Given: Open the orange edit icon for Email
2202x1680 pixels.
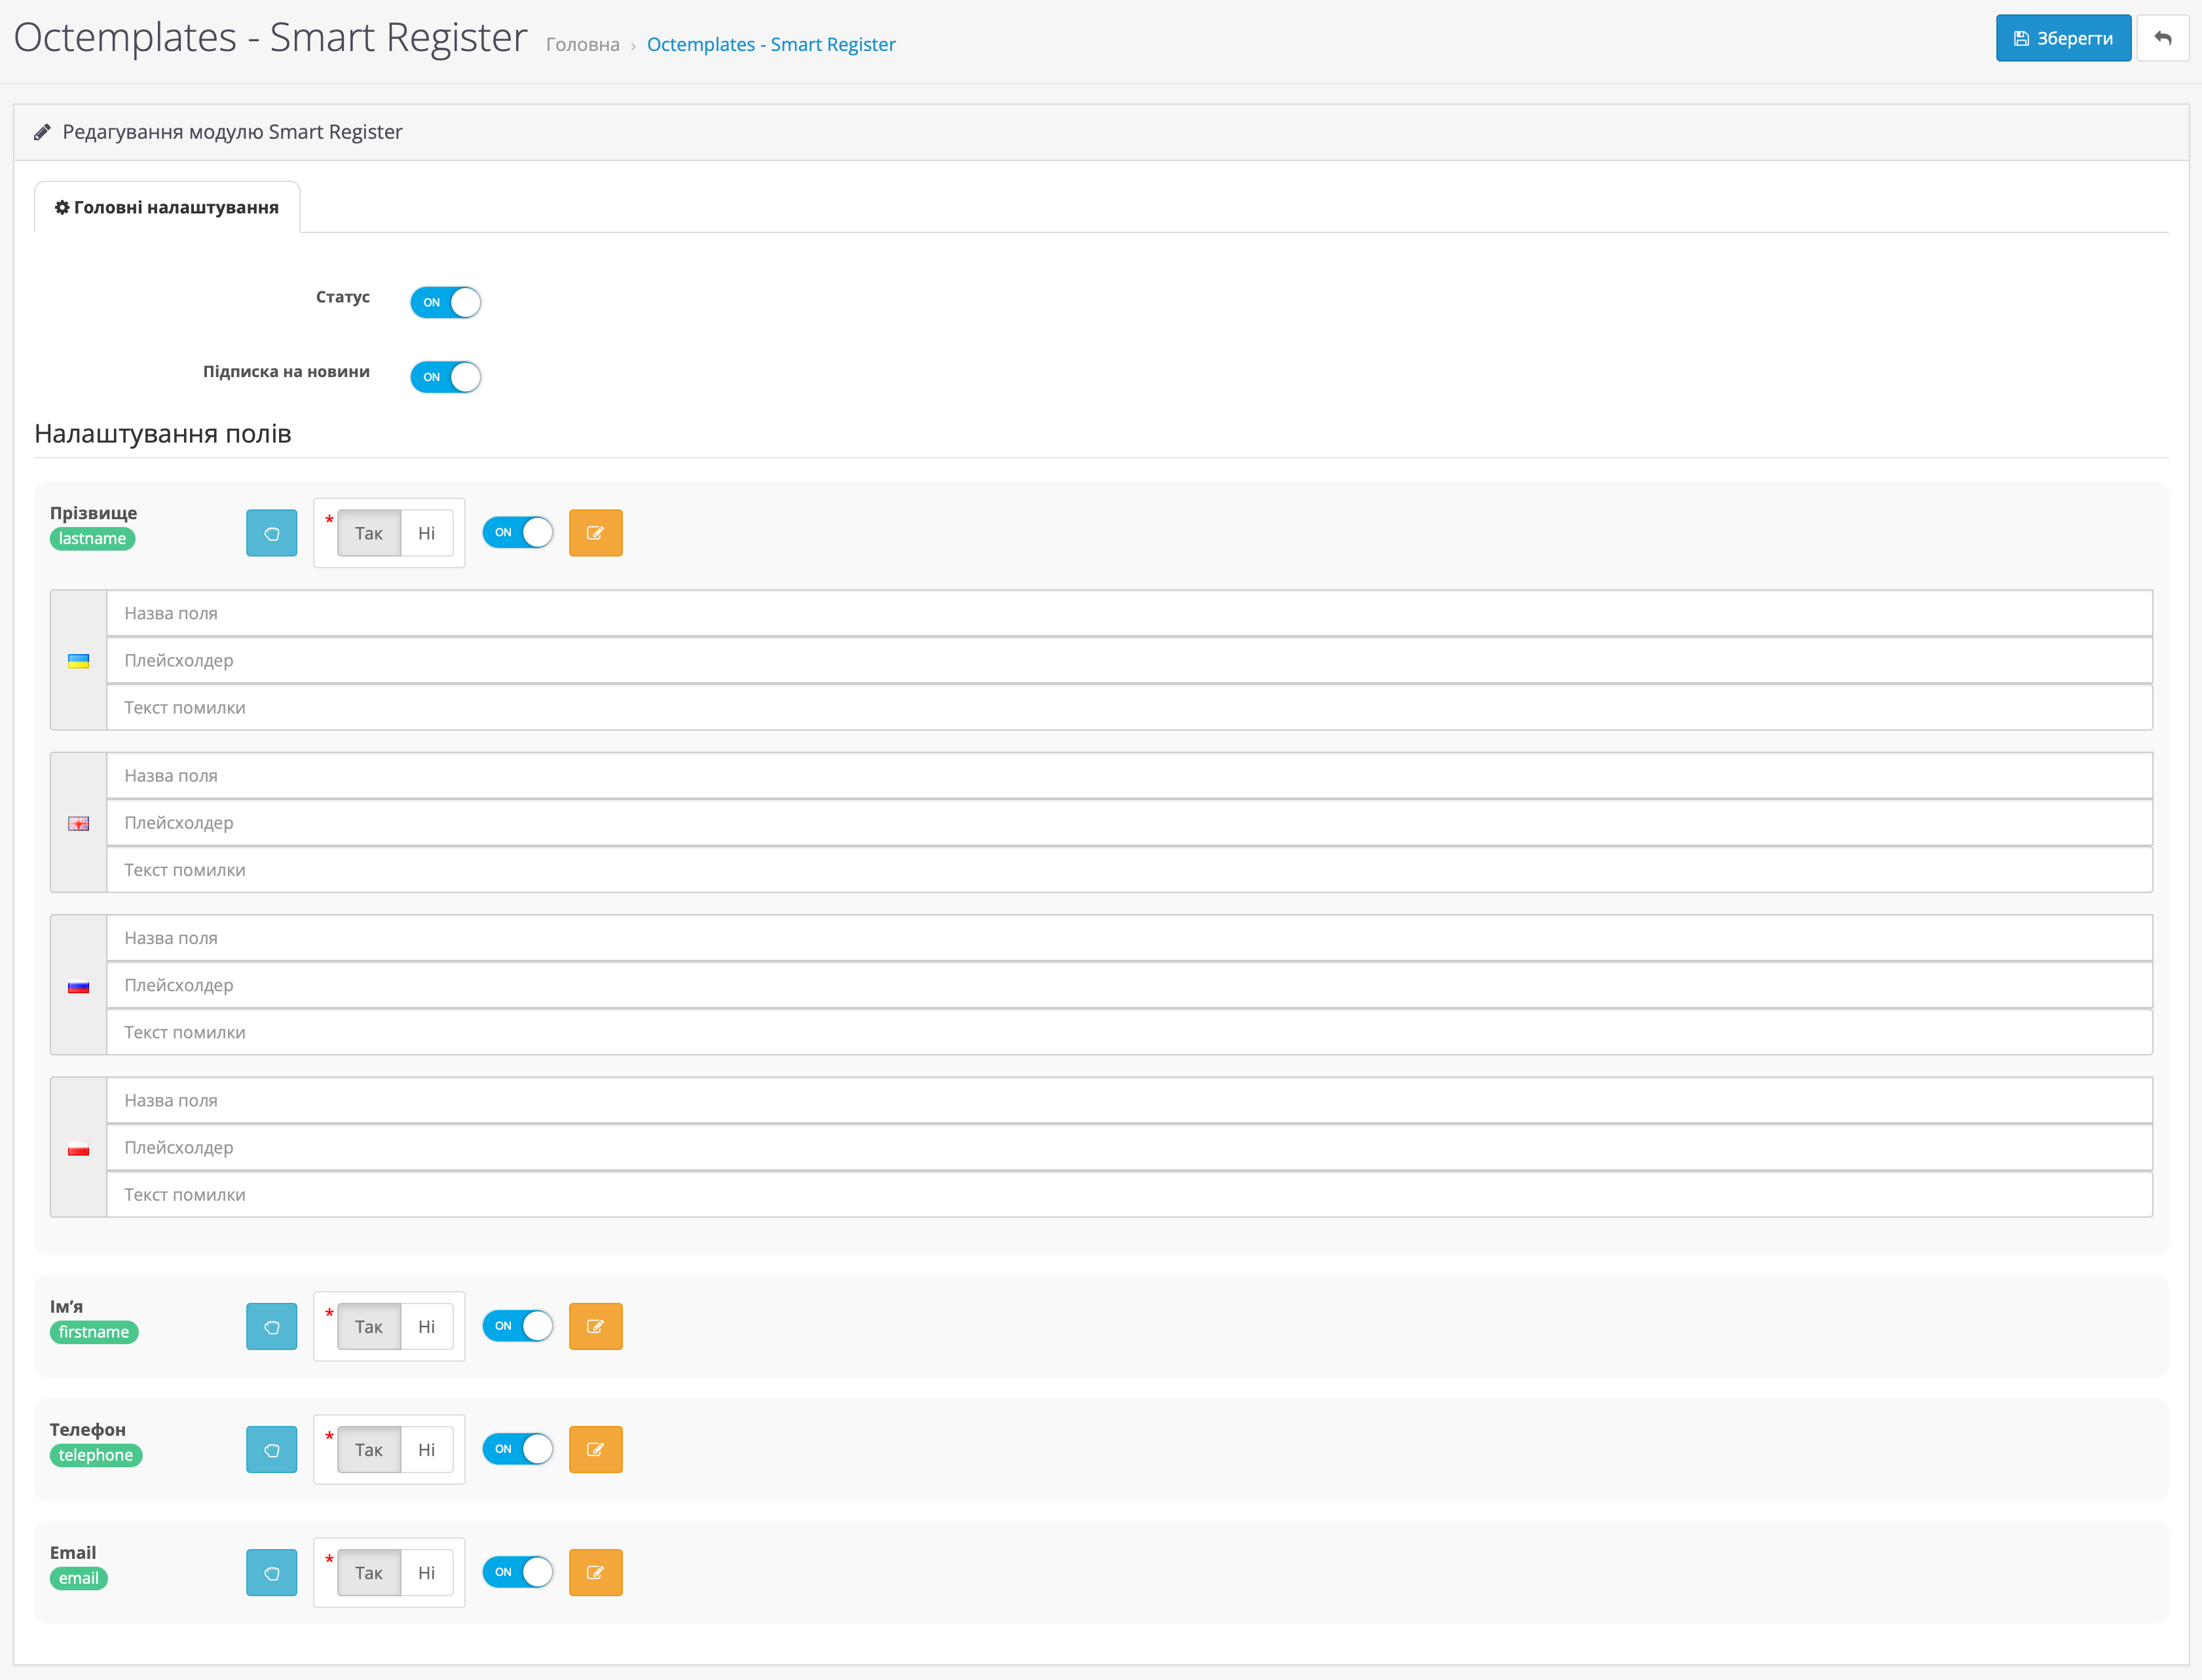Looking at the screenshot, I should 595,1572.
